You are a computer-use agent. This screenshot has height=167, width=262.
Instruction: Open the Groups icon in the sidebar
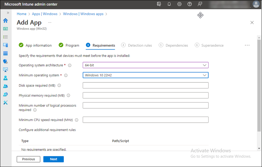[5, 86]
